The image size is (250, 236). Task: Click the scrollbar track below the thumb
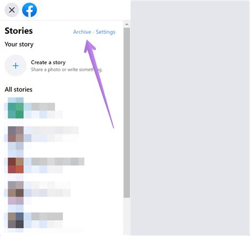(127, 215)
